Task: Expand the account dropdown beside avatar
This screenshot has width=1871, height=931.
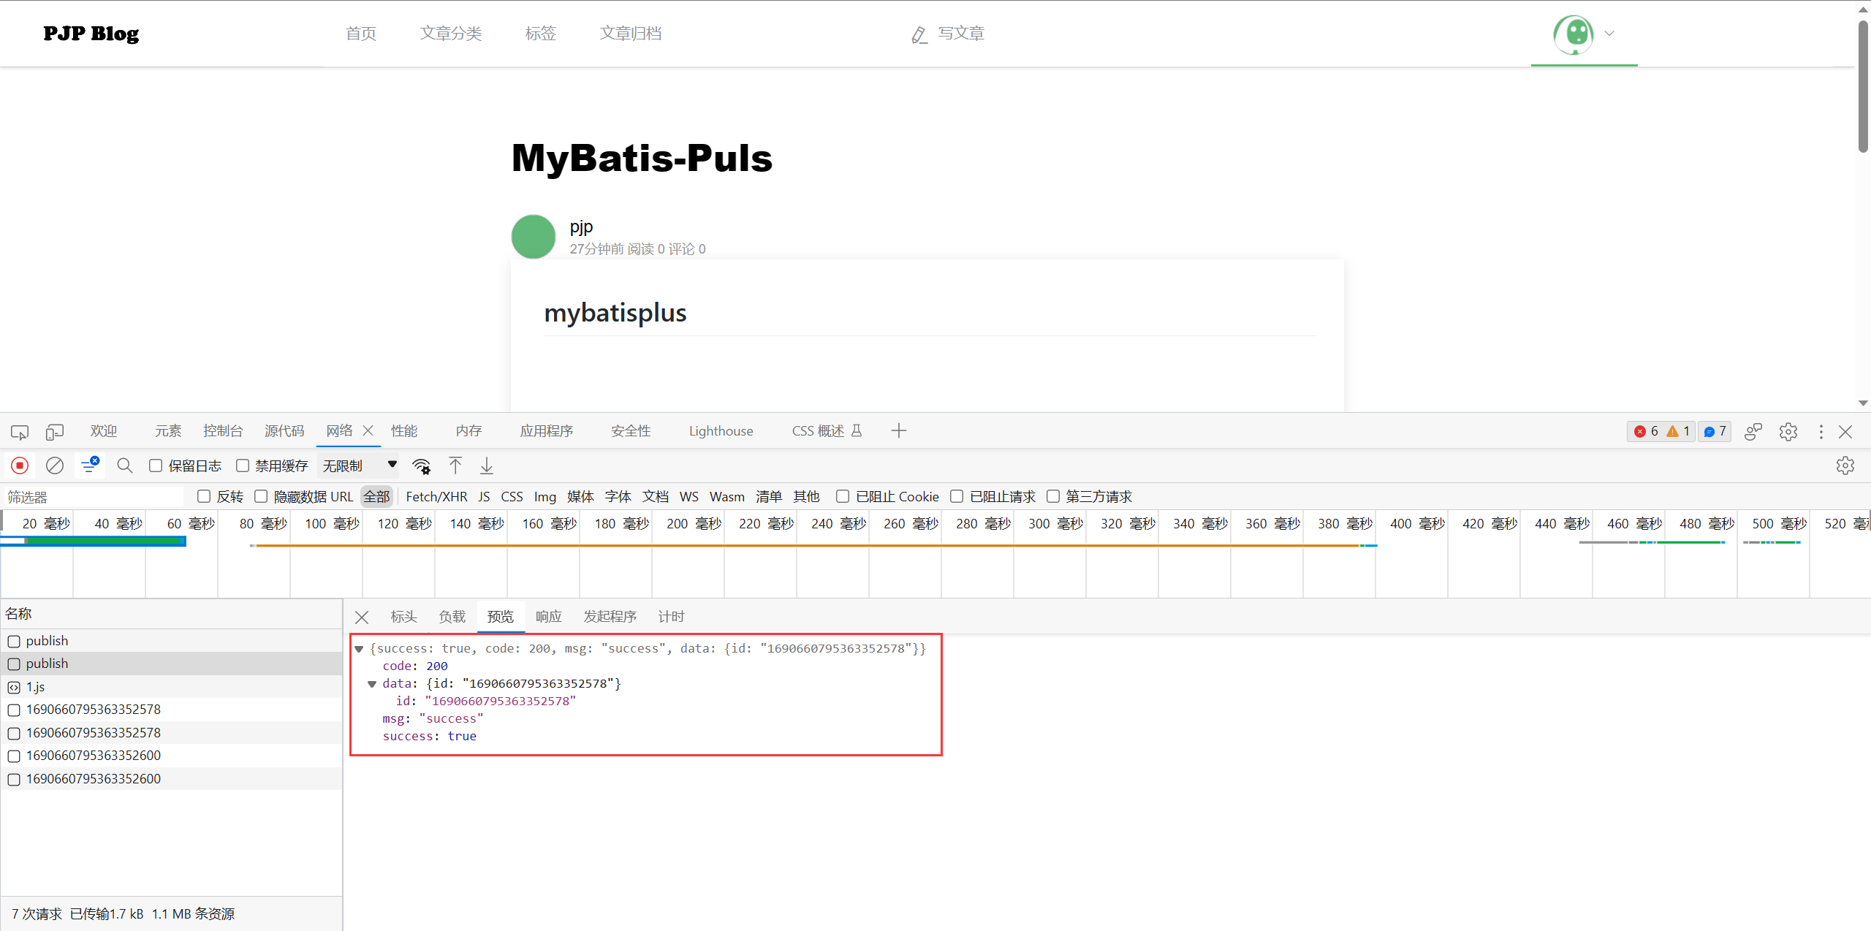Action: click(x=1609, y=34)
